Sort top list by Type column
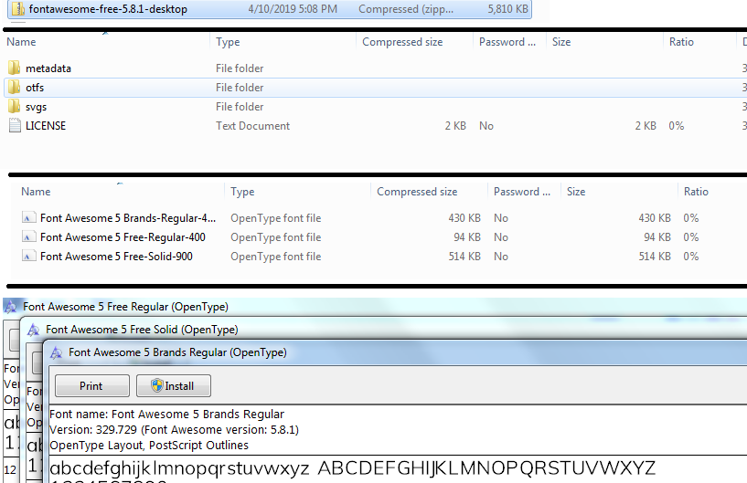This screenshot has width=747, height=483. click(x=228, y=42)
